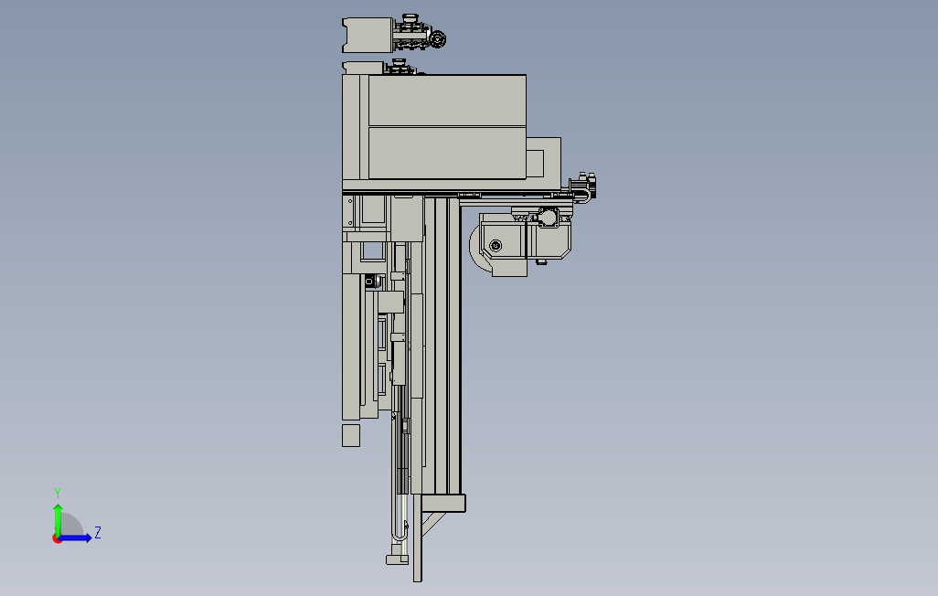
Task: Select the large rectangular box at the model's top
Action: (x=447, y=127)
